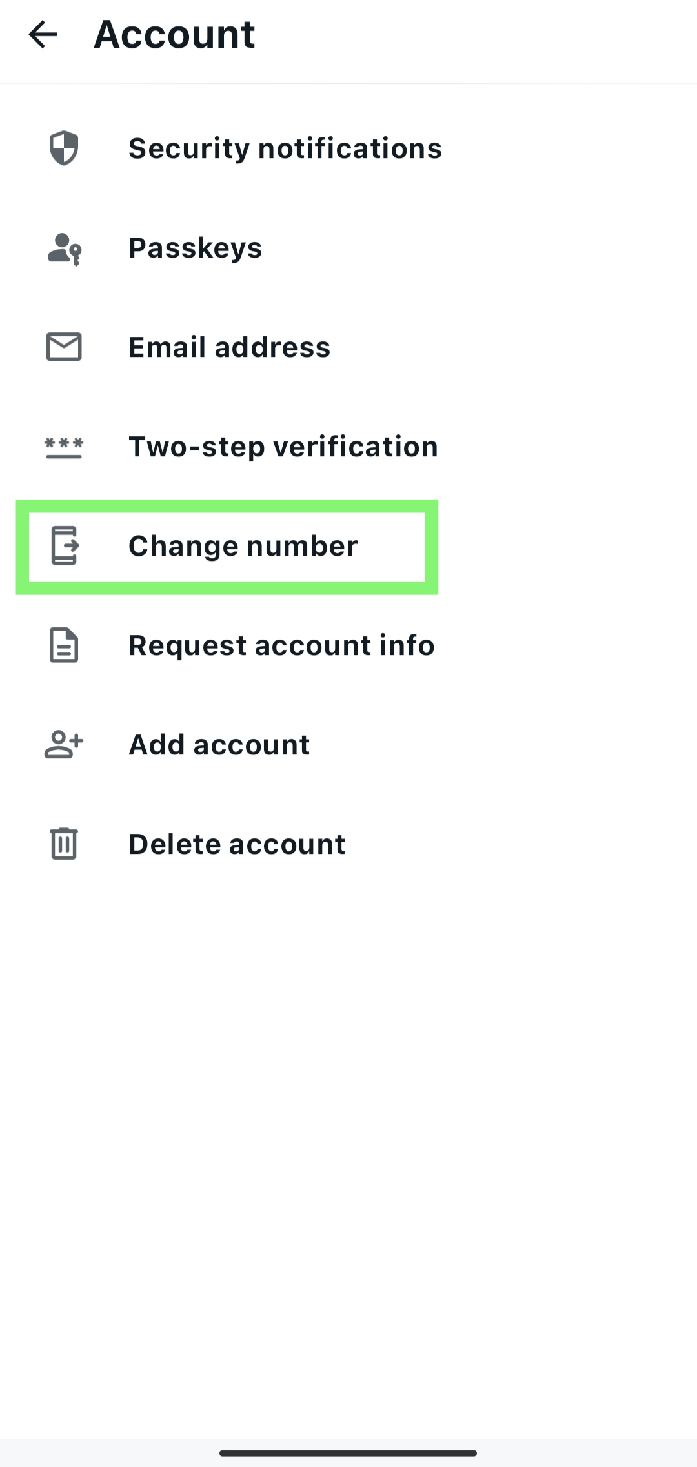Image resolution: width=697 pixels, height=1467 pixels.
Task: Tap the document icon for Request account info
Action: coord(64,645)
